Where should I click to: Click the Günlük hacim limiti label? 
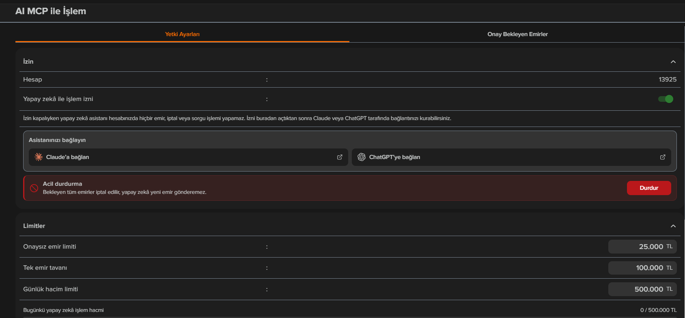tap(50, 289)
